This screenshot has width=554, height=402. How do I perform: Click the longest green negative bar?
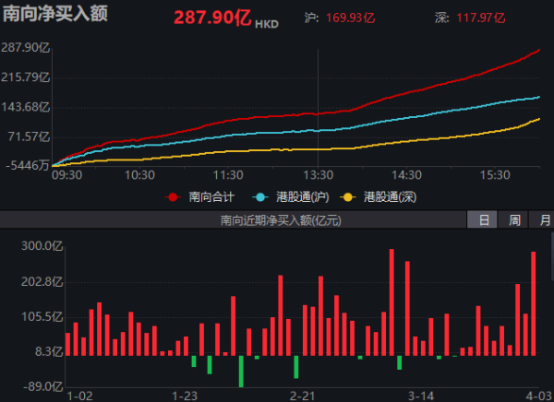pos(241,371)
